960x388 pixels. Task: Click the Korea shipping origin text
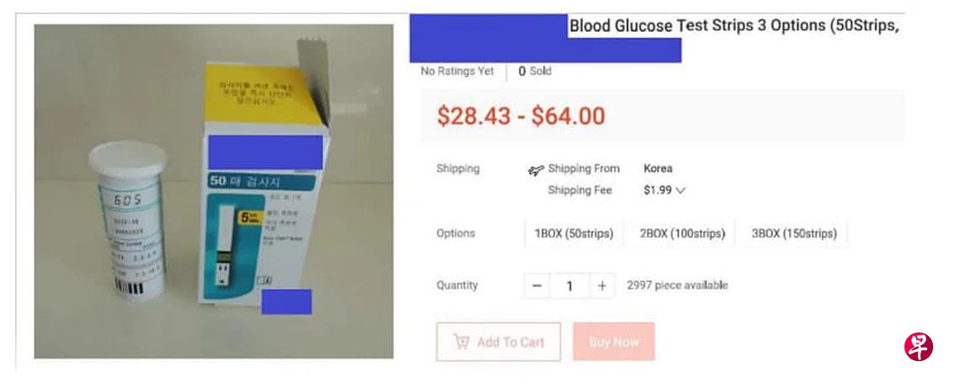coord(658,168)
